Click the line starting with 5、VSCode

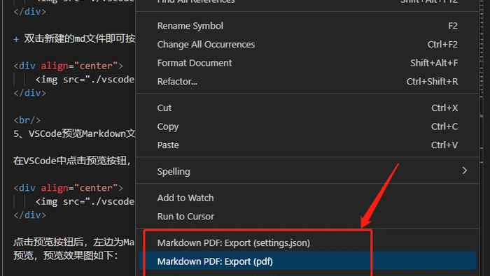74,133
